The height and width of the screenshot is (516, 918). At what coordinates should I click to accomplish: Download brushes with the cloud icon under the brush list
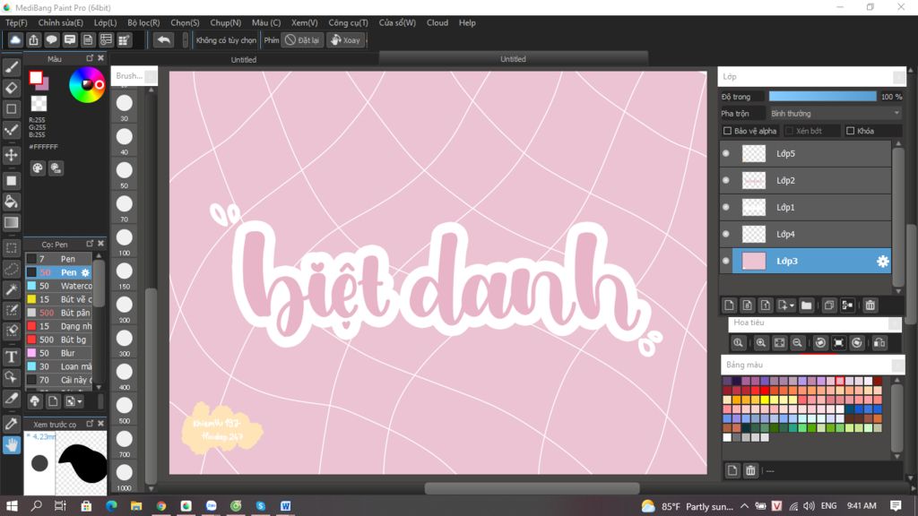pyautogui.click(x=35, y=401)
